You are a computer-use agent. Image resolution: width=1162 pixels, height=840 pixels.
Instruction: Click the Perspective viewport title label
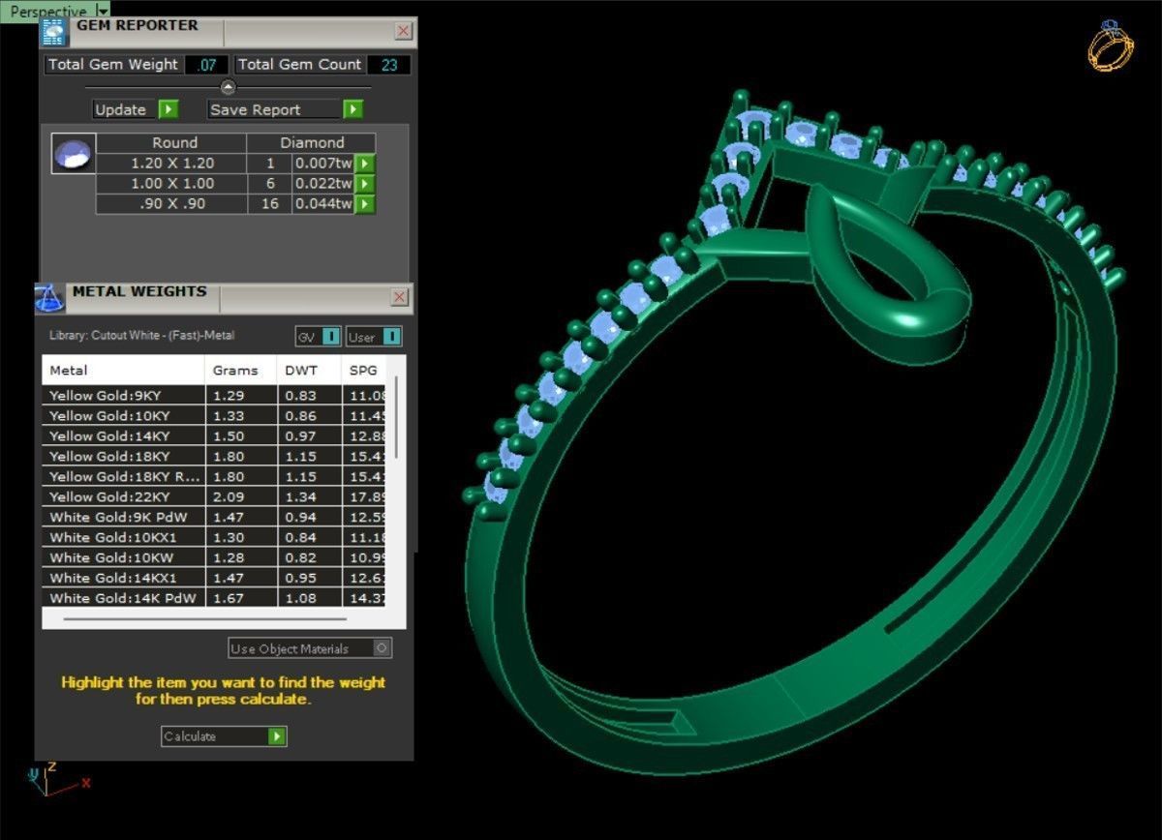(47, 12)
